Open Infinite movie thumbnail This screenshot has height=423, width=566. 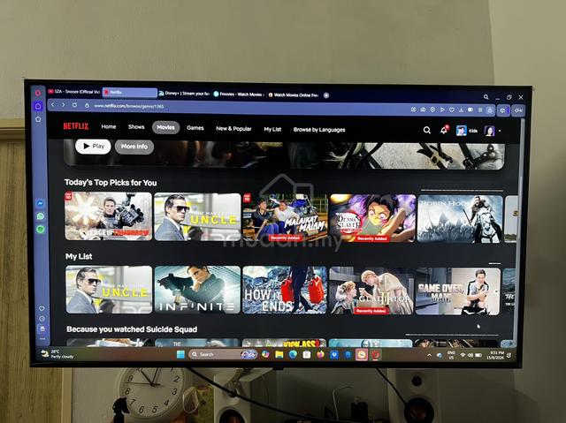(197, 290)
